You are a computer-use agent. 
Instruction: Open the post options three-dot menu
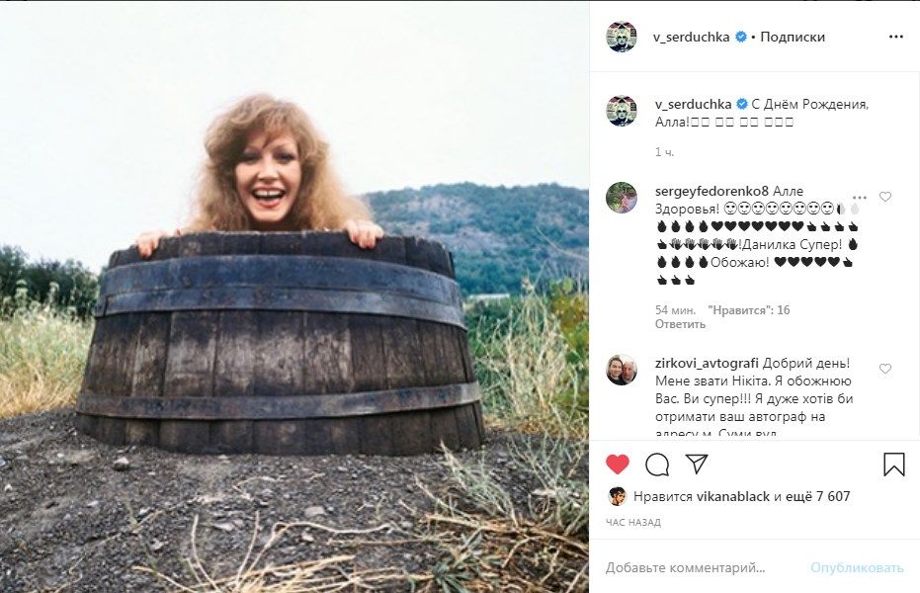(895, 37)
